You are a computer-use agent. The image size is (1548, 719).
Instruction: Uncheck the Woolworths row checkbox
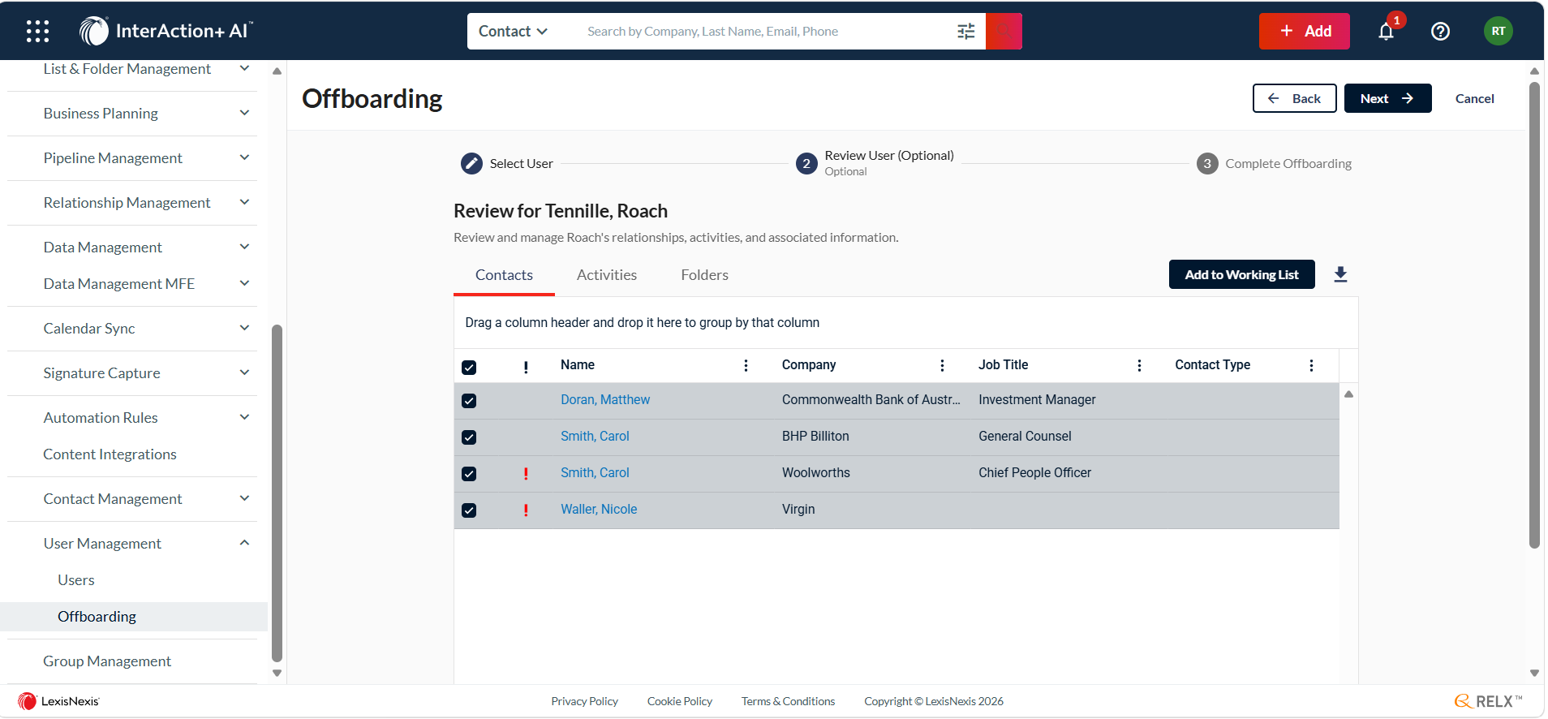tap(469, 474)
